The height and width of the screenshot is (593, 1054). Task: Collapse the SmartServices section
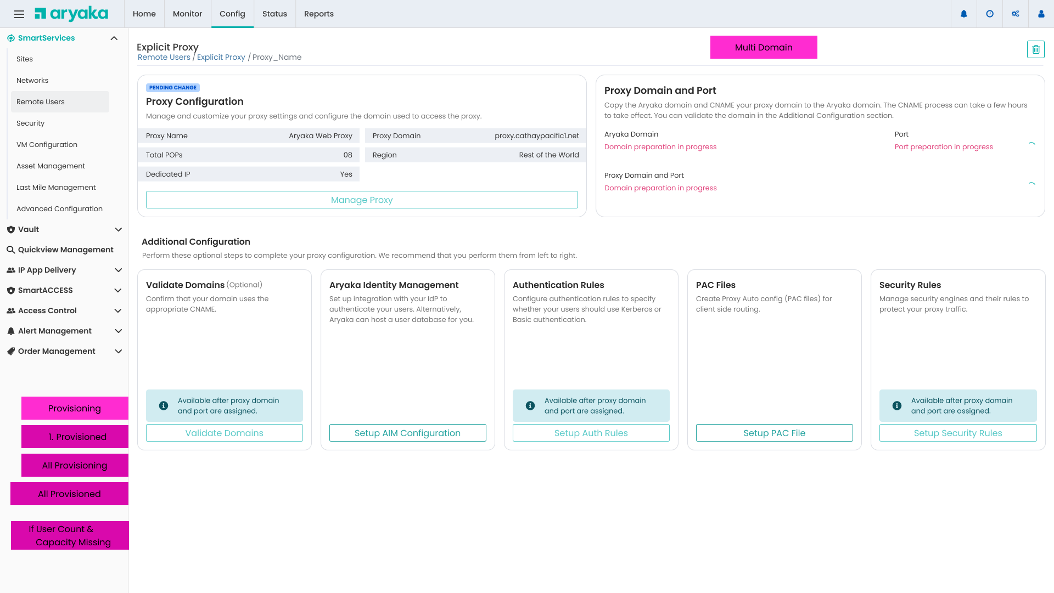coord(114,38)
